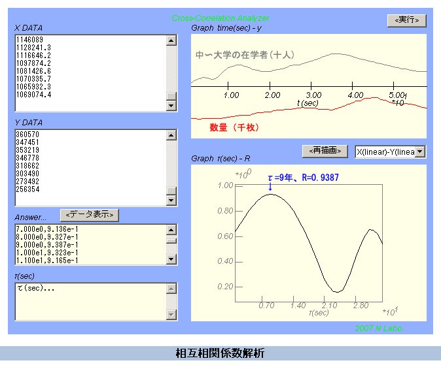This screenshot has width=441, height=367.
Task: Select X DATA value 1081426.6
Action: coord(33,71)
